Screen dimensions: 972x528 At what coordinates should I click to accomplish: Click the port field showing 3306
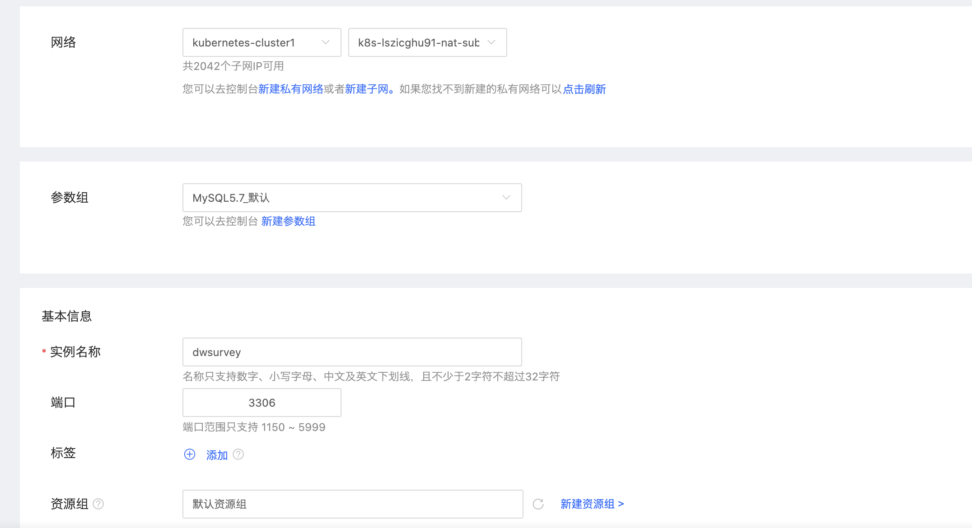[x=262, y=403]
